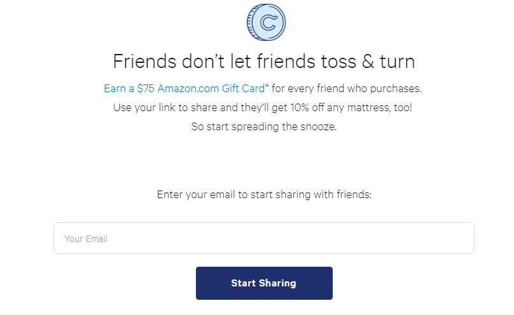The height and width of the screenshot is (315, 514).
Task: Click the Friends don't let friends heading
Action: (x=264, y=62)
